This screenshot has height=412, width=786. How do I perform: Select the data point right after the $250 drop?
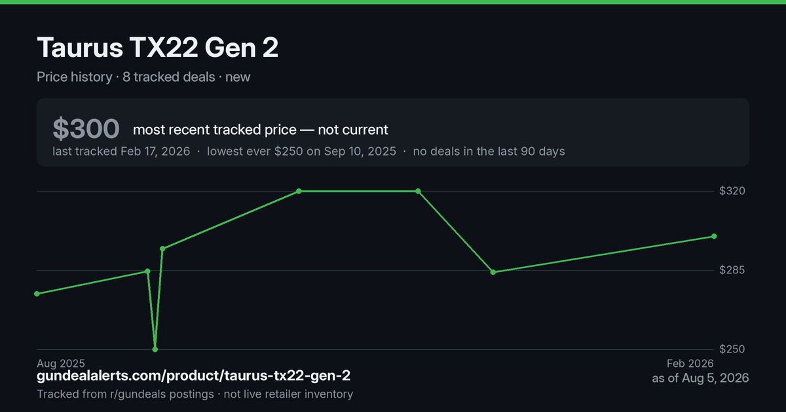click(x=162, y=249)
